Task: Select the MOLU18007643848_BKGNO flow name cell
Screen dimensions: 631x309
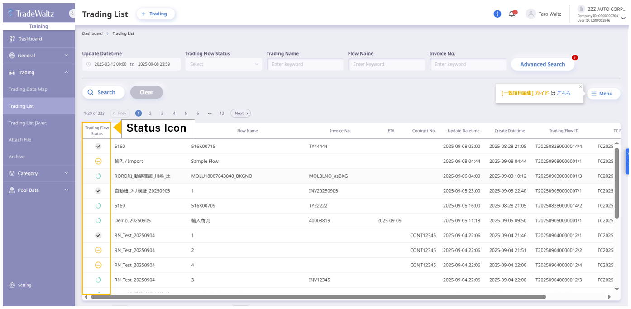Action: tap(222, 176)
